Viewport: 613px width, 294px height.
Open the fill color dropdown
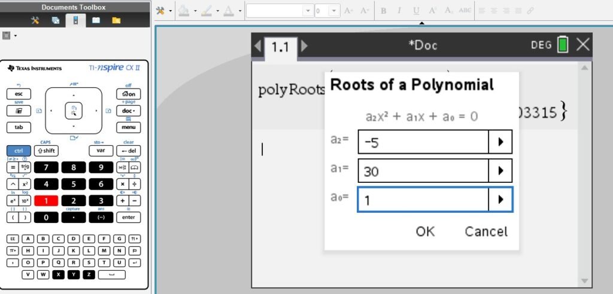point(195,11)
